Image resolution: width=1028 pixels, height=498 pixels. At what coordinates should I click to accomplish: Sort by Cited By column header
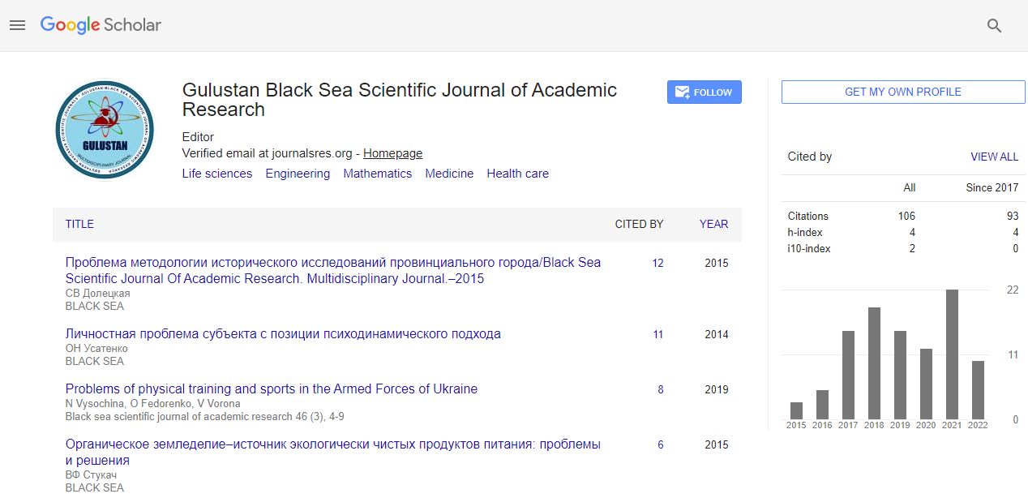tap(639, 224)
